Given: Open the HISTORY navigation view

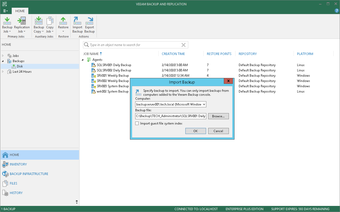Looking at the screenshot, I should pos(40,193).
